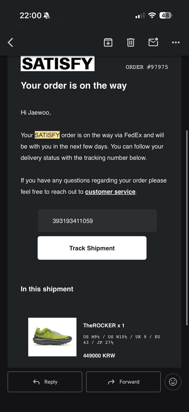Open the emoji reaction button

tap(173, 382)
